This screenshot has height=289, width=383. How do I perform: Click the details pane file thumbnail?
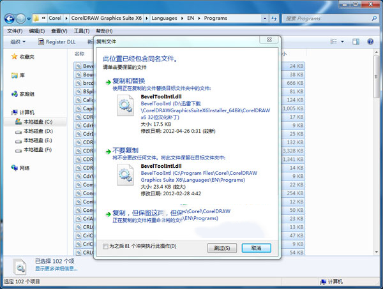(20, 267)
